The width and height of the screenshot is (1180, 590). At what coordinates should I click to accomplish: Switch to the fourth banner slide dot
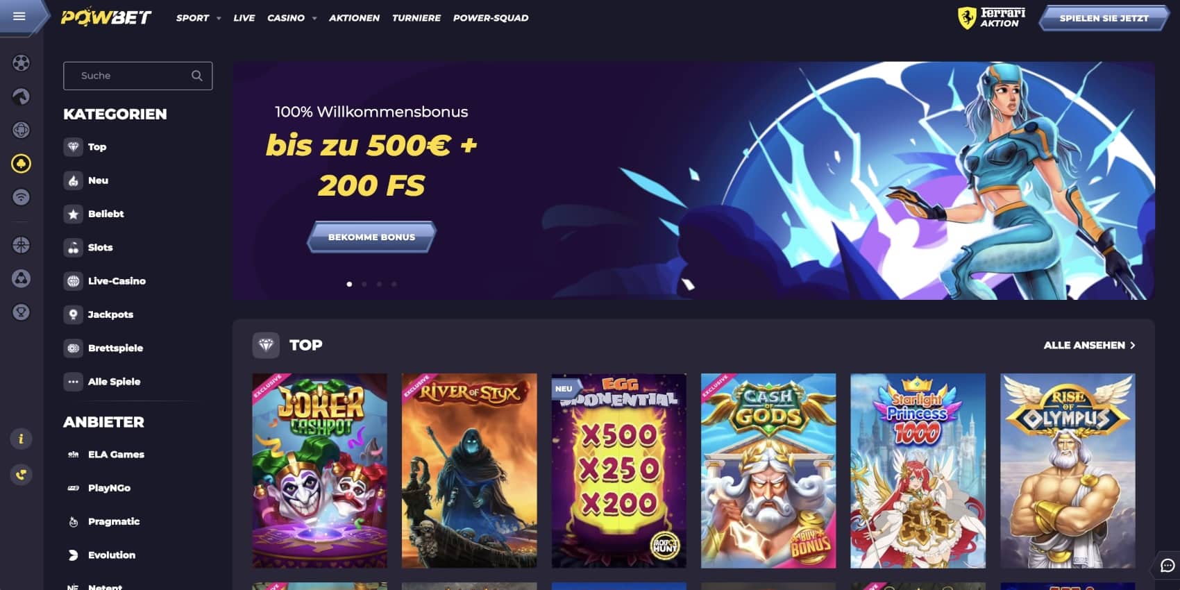point(394,284)
